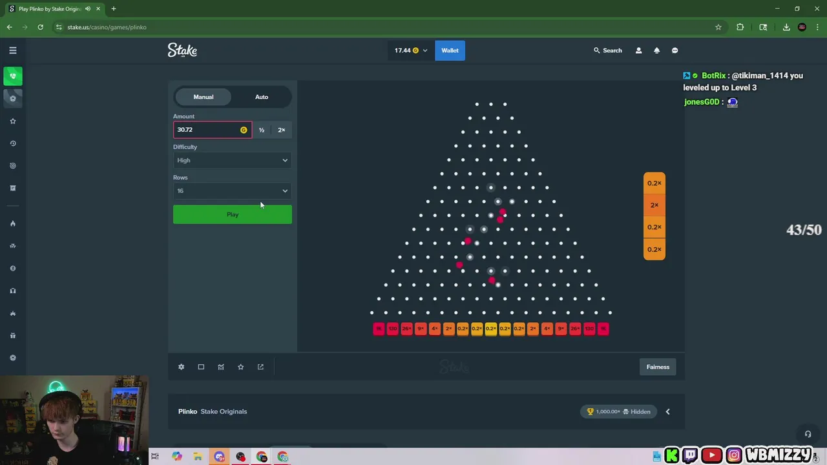Open notifications bell icon

656,50
